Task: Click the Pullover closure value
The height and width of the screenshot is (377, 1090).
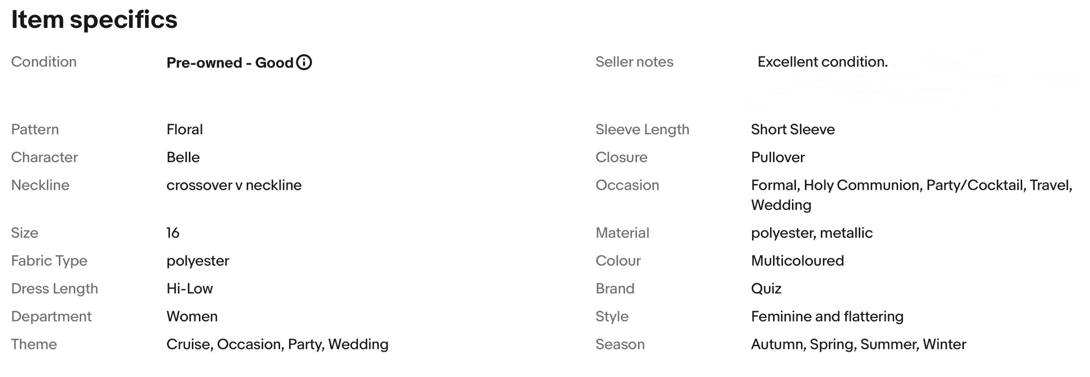Action: point(777,157)
